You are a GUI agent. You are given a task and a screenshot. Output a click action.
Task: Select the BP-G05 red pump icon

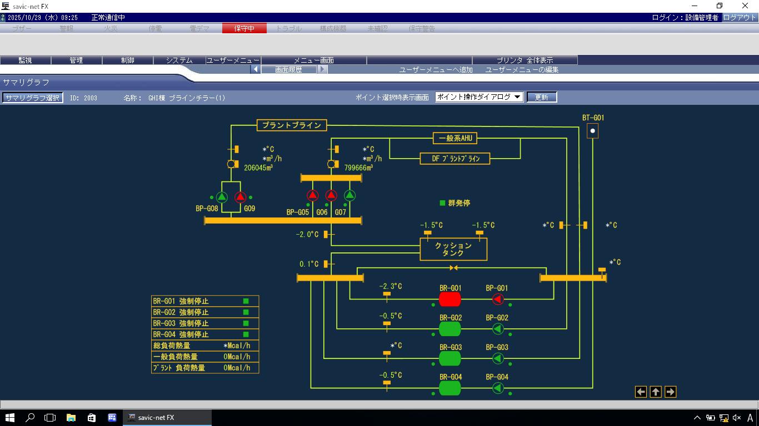pos(313,195)
